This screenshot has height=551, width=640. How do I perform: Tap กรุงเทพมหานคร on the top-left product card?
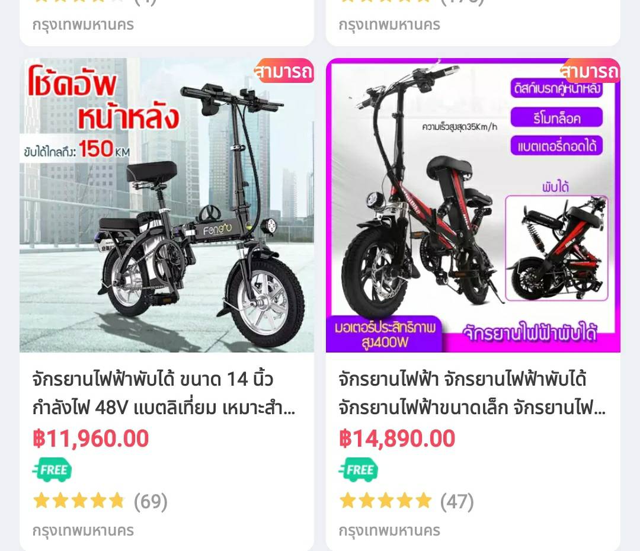point(84,24)
